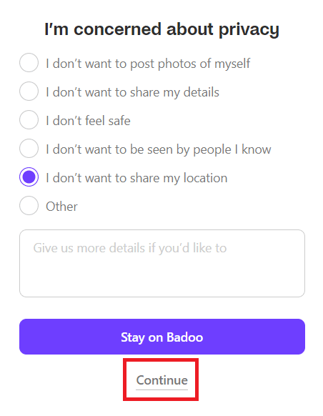Click the "share my location" label text
The image size is (323, 416).
pyautogui.click(x=136, y=178)
